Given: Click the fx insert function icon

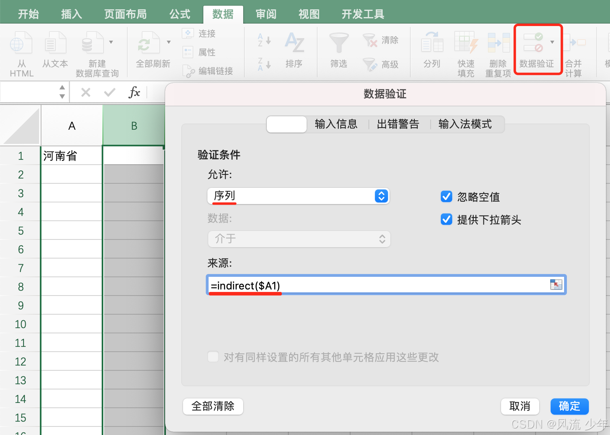Looking at the screenshot, I should tap(134, 93).
